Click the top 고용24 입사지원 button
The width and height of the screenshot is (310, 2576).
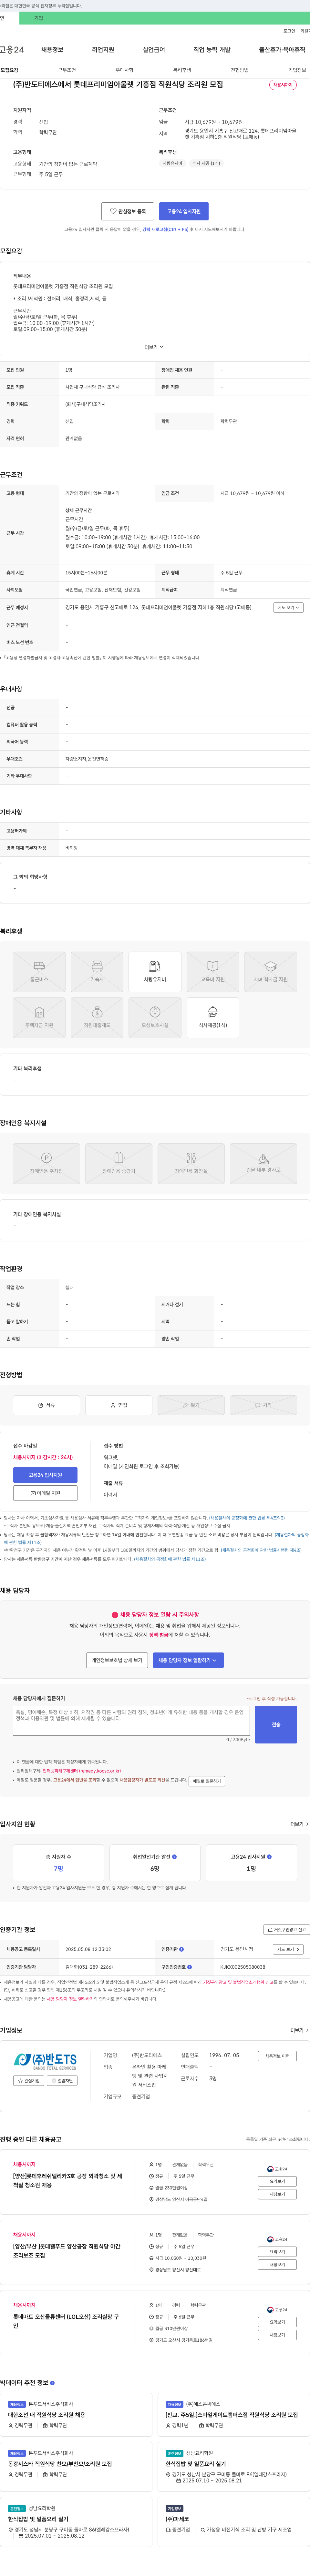tap(184, 211)
